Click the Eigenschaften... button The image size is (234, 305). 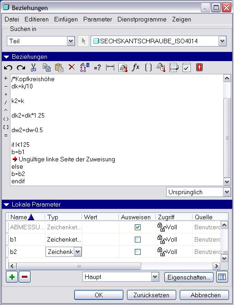pyautogui.click(x=189, y=277)
